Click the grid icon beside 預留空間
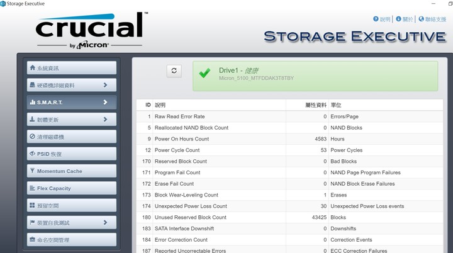453x253 pixels. click(32, 205)
